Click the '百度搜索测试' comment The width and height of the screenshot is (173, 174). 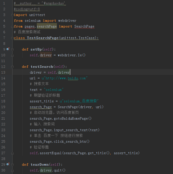coord(29,32)
